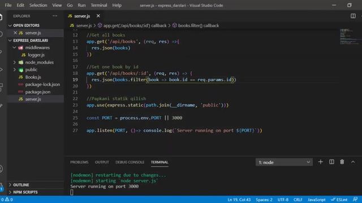Click public folder icon
This screenshot has height=203, width=362.
21,70
